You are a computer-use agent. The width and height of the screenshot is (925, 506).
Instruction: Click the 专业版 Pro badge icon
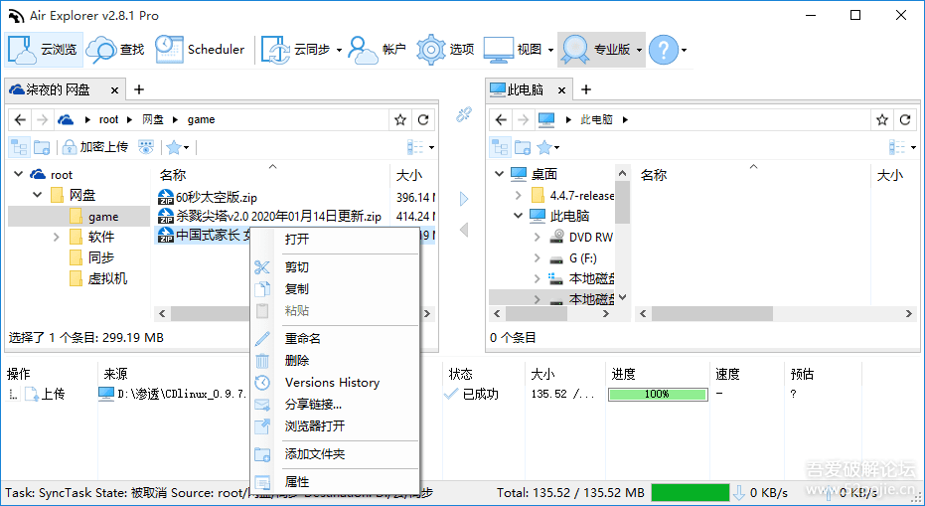point(575,50)
